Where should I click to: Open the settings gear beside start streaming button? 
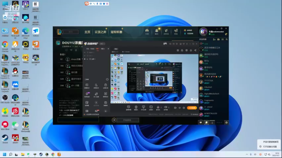(x=184, y=108)
